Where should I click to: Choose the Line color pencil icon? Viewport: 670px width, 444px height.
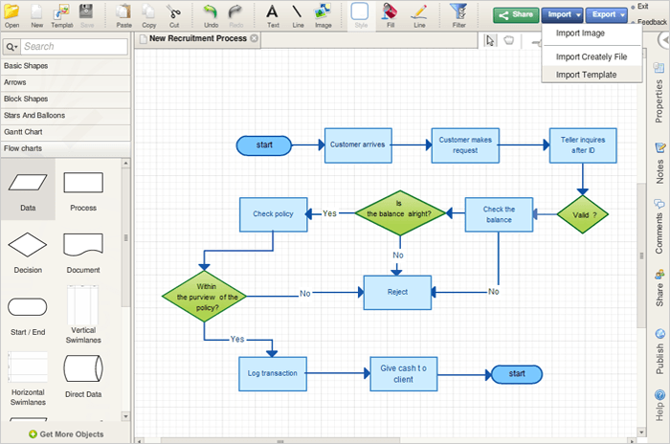(419, 11)
